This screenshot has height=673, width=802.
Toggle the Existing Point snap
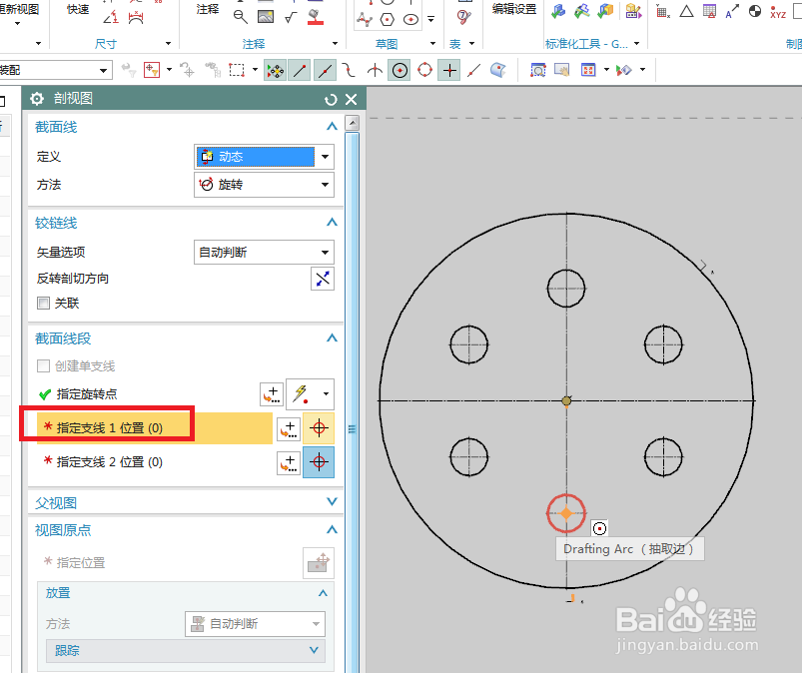[449, 70]
